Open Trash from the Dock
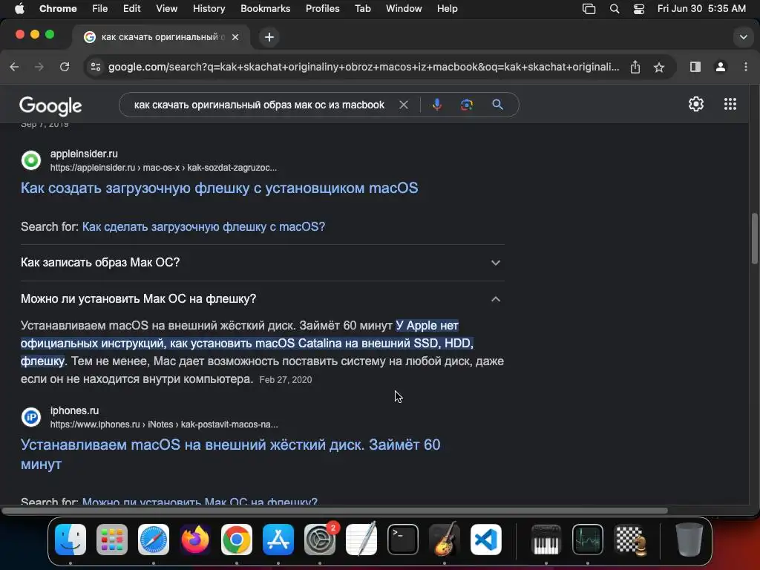Viewport: 760px width, 570px height. 689,540
